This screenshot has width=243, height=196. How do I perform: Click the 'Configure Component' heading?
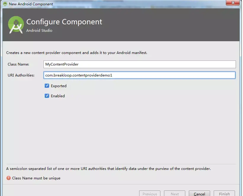(x=64, y=22)
